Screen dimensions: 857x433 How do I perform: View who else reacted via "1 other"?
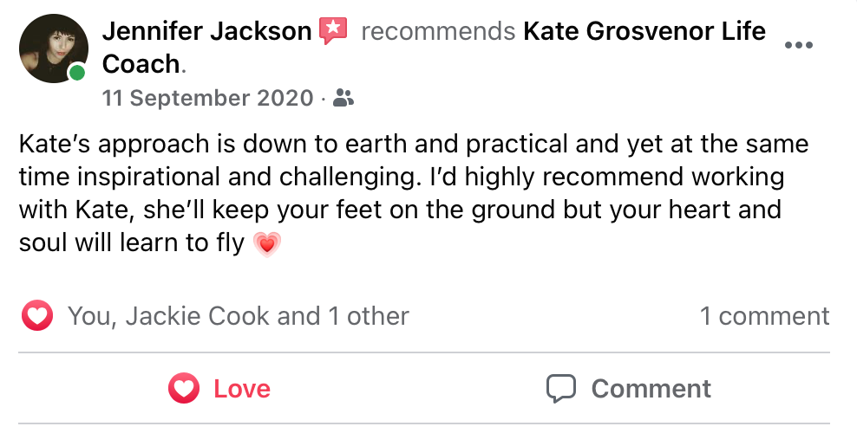(x=369, y=316)
